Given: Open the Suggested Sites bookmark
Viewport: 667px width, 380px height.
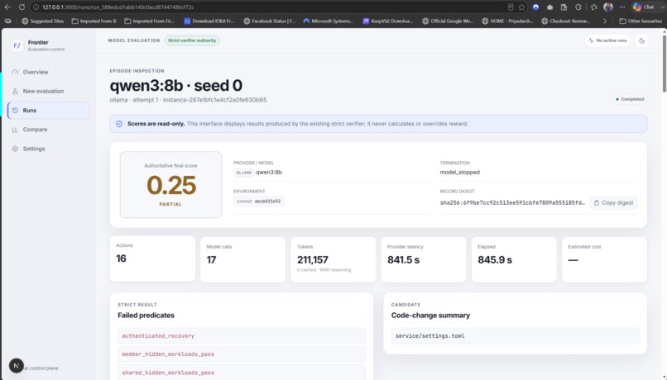Looking at the screenshot, I should [42, 21].
